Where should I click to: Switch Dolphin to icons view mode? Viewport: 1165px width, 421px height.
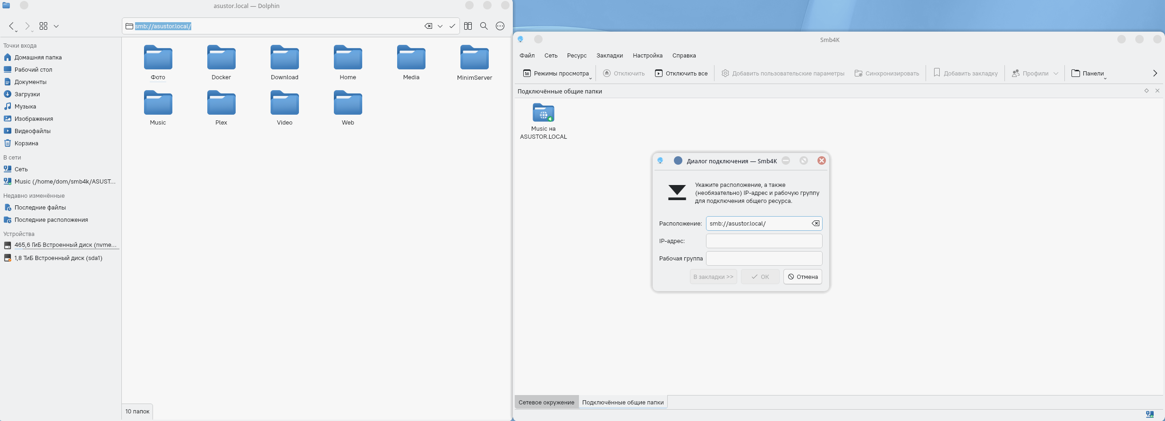(x=43, y=26)
